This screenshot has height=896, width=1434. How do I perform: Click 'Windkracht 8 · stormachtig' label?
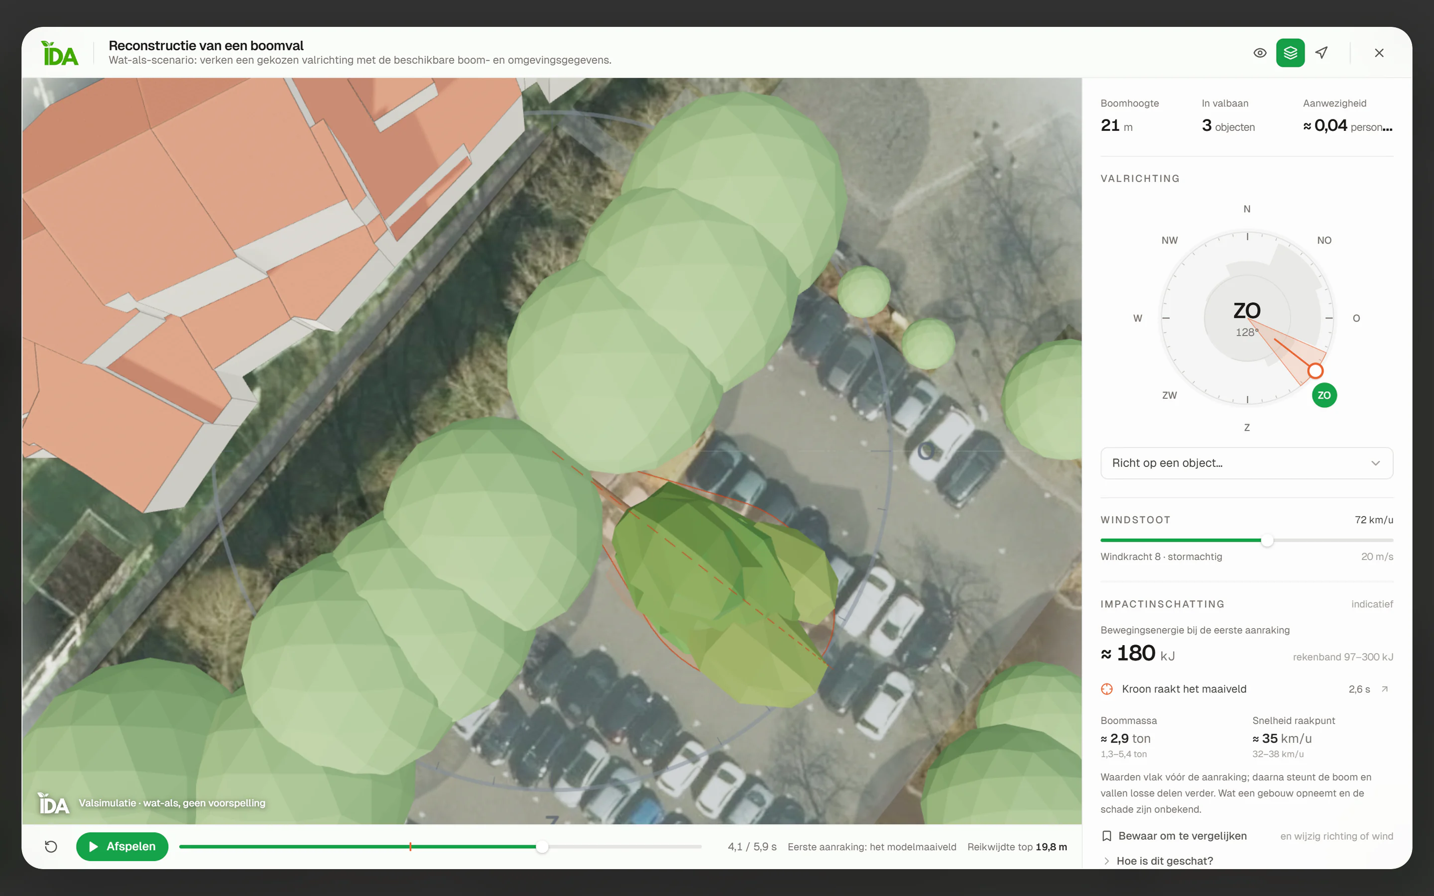pos(1161,557)
